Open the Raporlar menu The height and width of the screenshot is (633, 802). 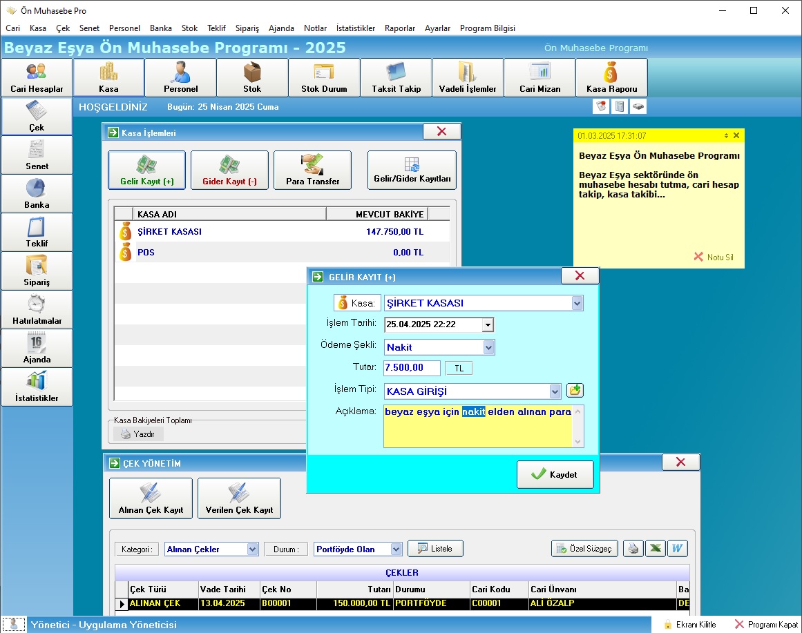(x=399, y=28)
